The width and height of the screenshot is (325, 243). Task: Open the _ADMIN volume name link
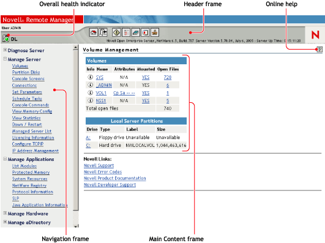(x=104, y=85)
